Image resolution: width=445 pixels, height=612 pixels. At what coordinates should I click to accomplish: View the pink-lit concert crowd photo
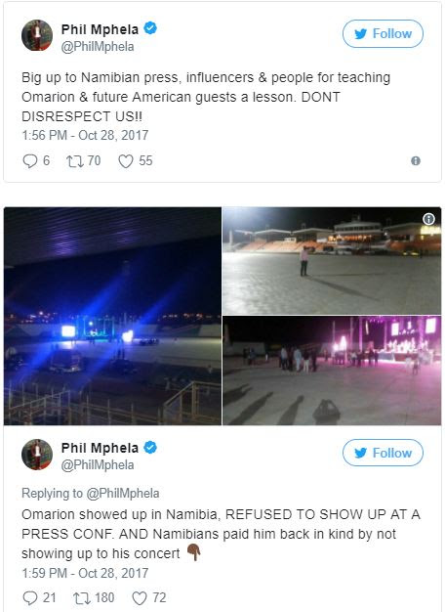pos(332,371)
